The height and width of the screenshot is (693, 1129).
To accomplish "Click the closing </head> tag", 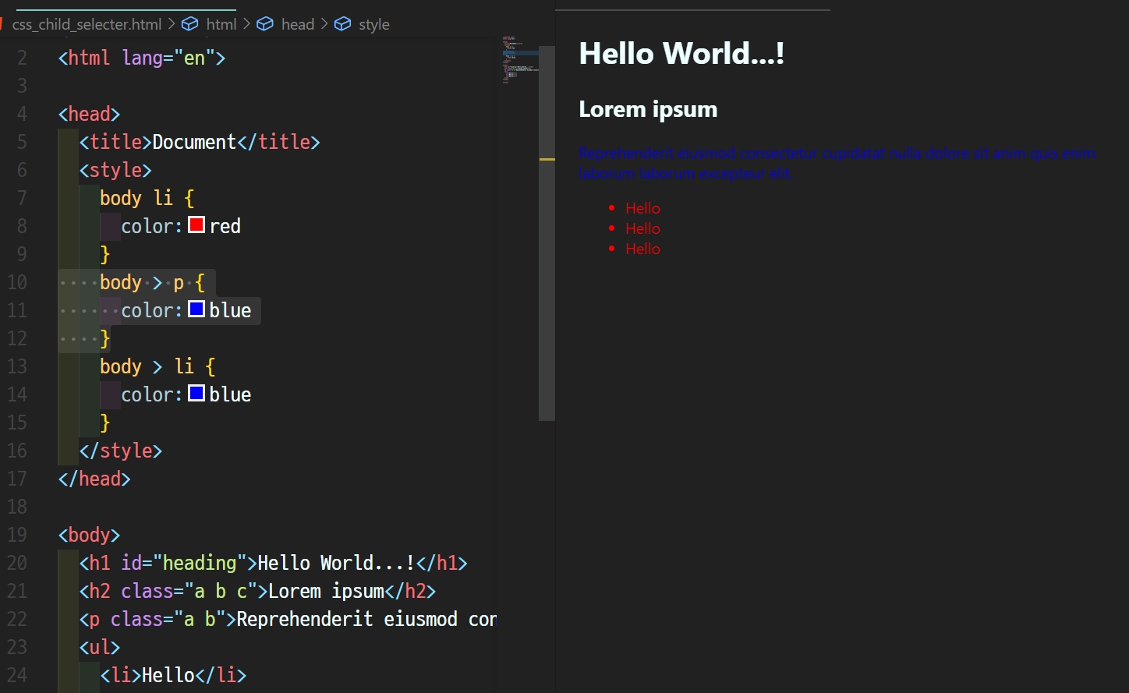I will pyautogui.click(x=94, y=479).
